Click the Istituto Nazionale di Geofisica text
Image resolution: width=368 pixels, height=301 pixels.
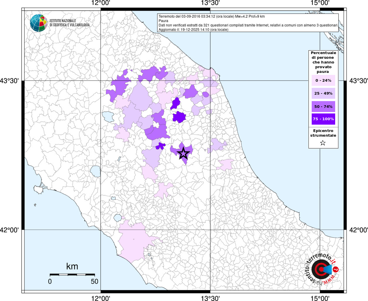point(69,23)
